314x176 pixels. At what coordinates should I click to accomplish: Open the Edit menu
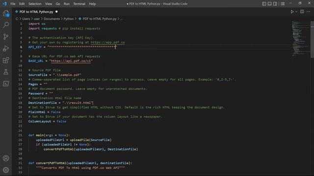tap(22, 3)
